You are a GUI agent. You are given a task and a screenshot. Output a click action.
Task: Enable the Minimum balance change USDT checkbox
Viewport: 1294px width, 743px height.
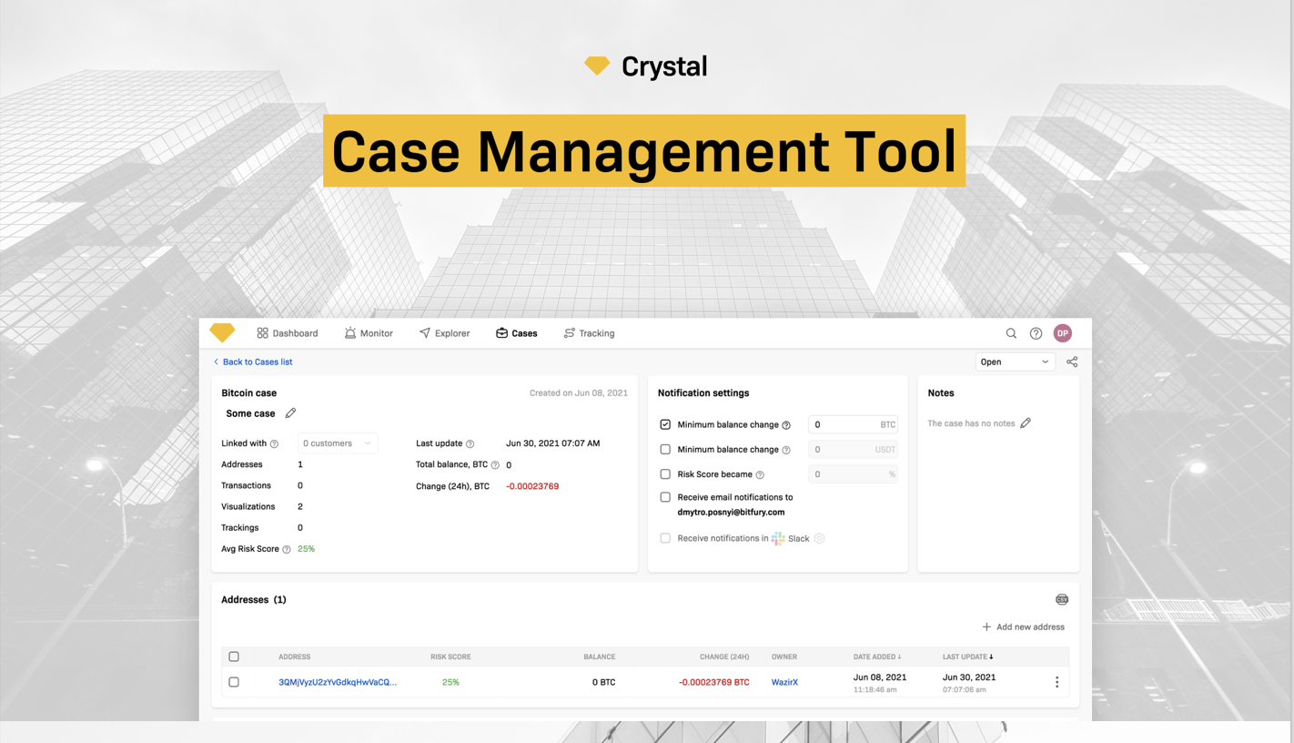coord(665,449)
